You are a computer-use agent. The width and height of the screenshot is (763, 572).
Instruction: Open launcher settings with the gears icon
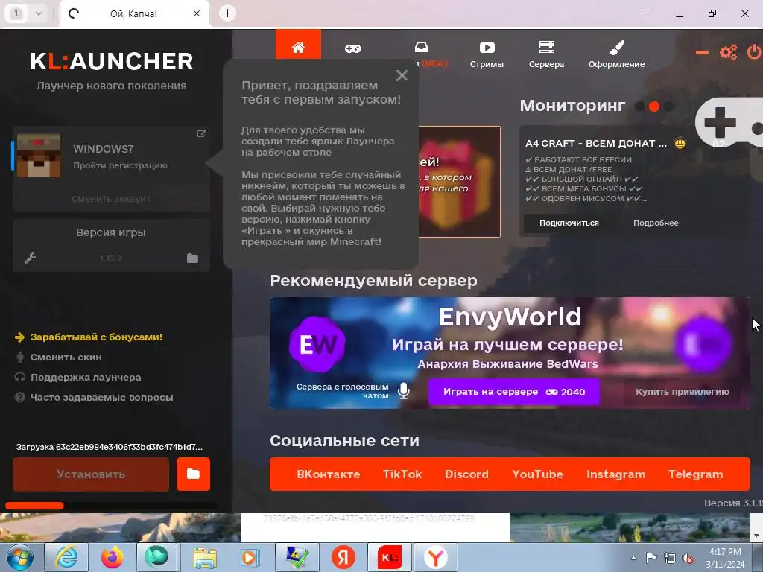pyautogui.click(x=729, y=52)
